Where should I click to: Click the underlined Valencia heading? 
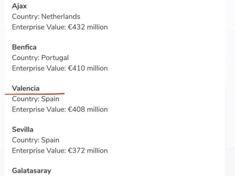click(x=26, y=88)
